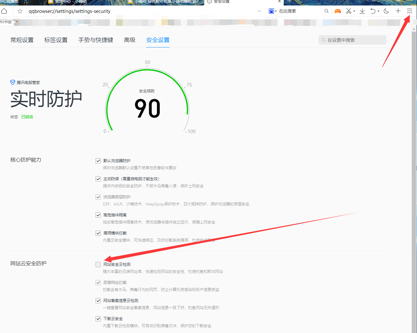This screenshot has width=417, height=333.
Task: Uncheck 下载云安全
Action: (x=98, y=318)
